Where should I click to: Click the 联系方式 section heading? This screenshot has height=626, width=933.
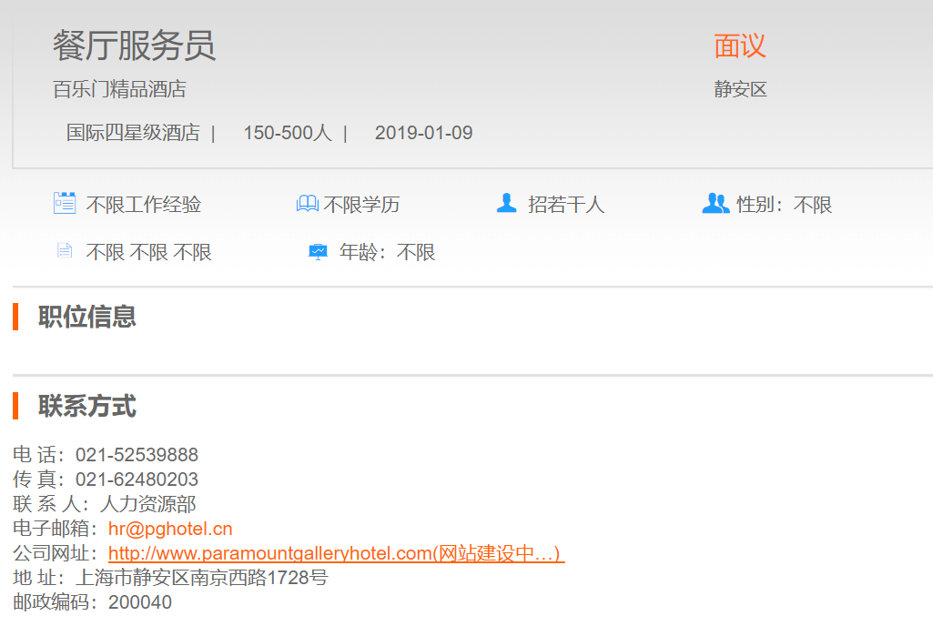(x=87, y=406)
